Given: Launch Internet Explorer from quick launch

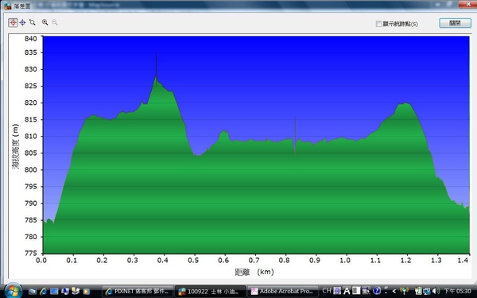Looking at the screenshot, I should click(44, 292).
